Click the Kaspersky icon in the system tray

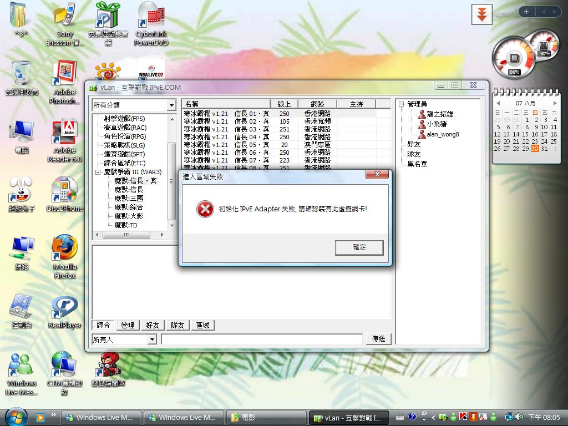coord(463,417)
